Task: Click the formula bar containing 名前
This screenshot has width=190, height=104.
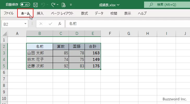Action: 128,24
